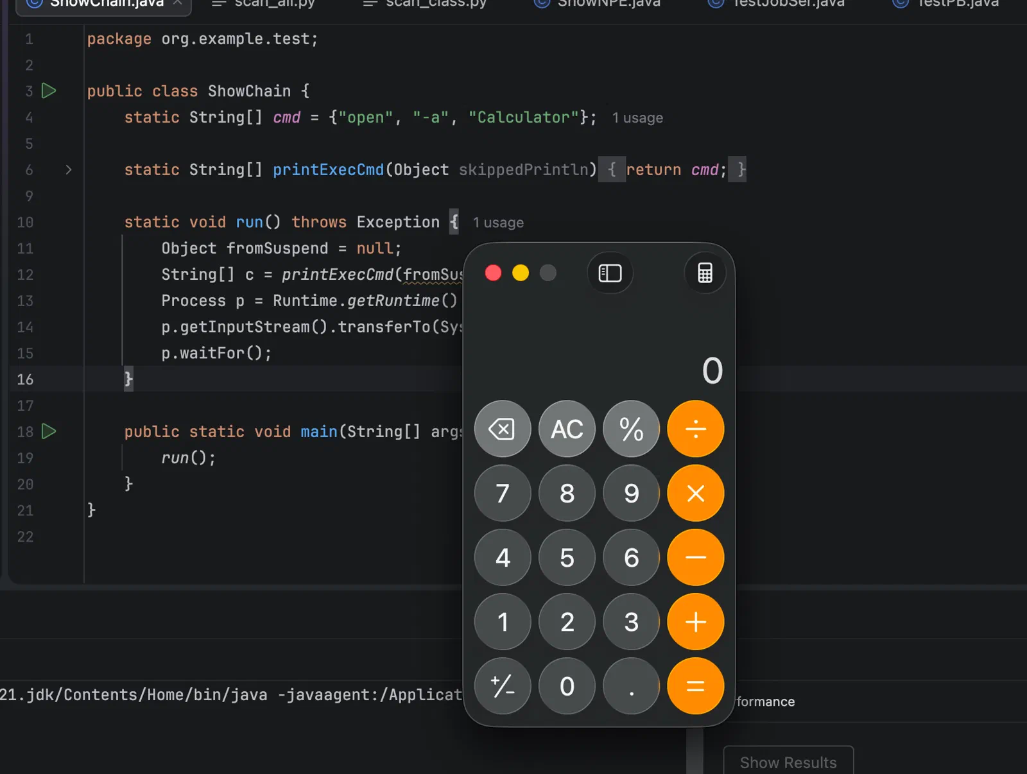Click the multiply operator key
This screenshot has height=774, width=1027.
[x=696, y=493]
